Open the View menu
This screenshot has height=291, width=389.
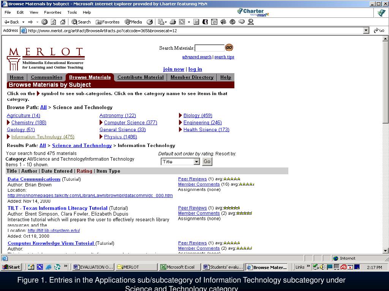[x=34, y=12]
